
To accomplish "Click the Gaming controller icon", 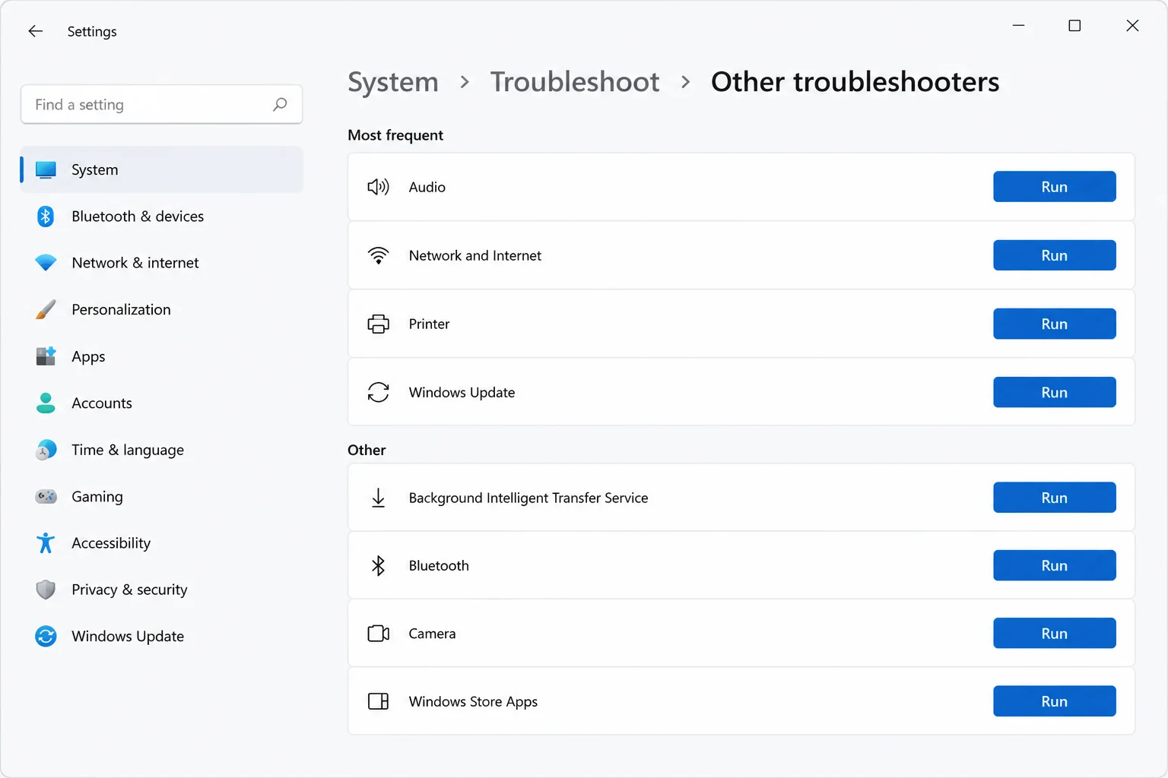I will click(x=46, y=496).
